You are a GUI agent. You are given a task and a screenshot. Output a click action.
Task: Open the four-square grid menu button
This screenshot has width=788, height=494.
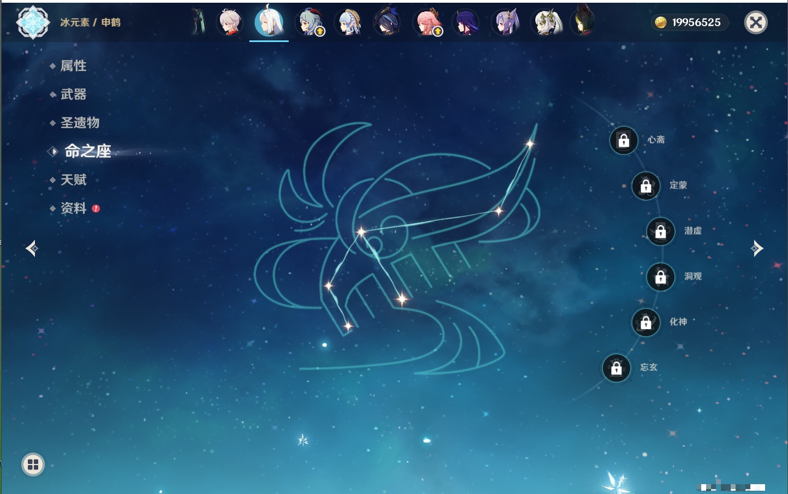point(33,465)
